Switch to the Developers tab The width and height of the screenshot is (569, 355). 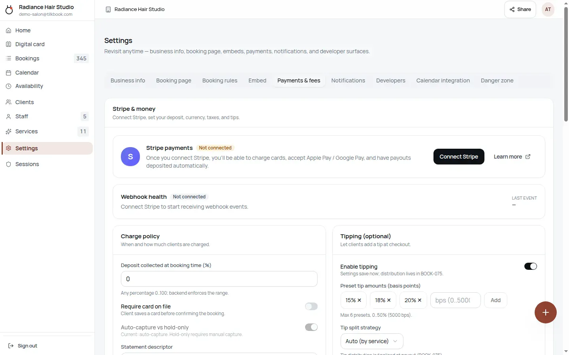click(391, 80)
